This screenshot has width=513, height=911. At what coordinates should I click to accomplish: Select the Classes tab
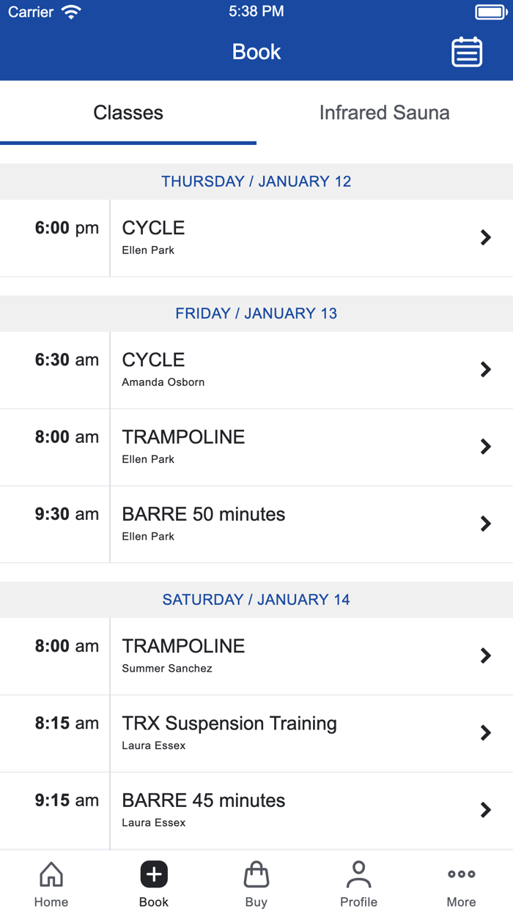[128, 113]
